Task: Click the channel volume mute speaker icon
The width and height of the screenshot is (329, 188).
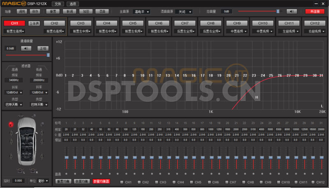Action: tap(26, 48)
